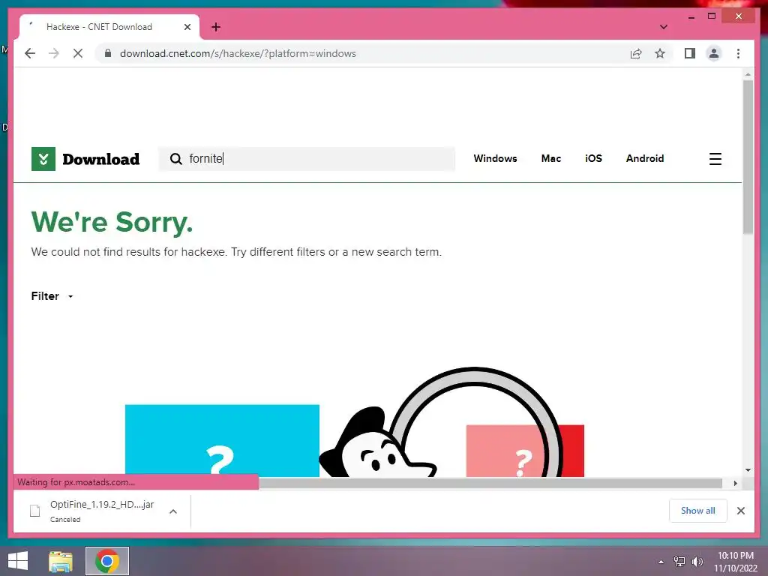Screen dimensions: 768x576
Task: Click the padlock site info icon
Action: coord(108,53)
